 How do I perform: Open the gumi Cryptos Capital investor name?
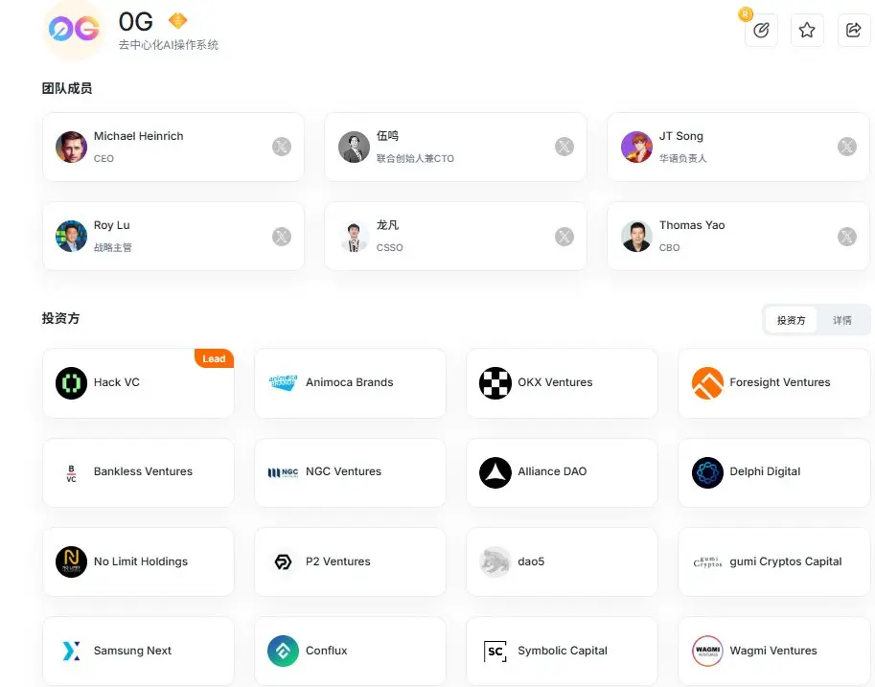(x=786, y=561)
